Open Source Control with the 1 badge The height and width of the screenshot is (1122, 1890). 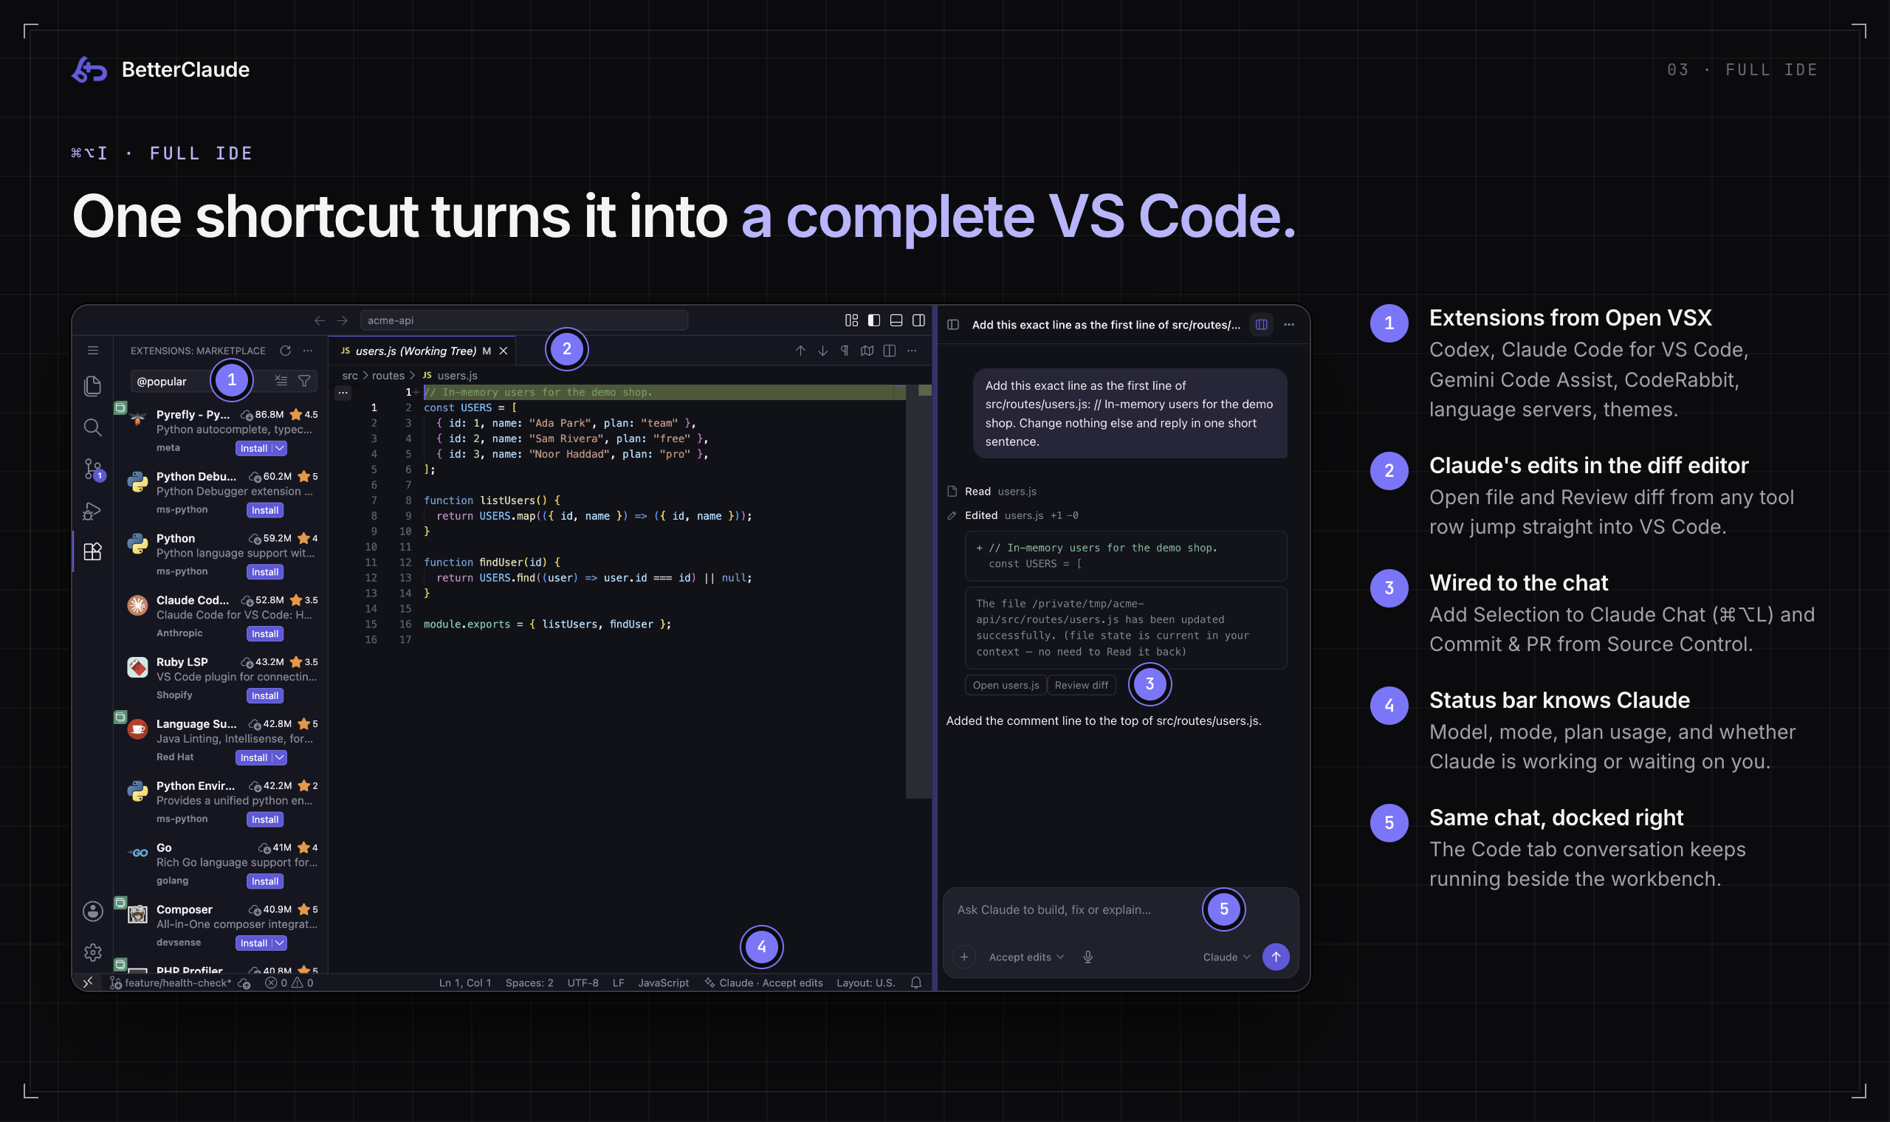point(93,469)
